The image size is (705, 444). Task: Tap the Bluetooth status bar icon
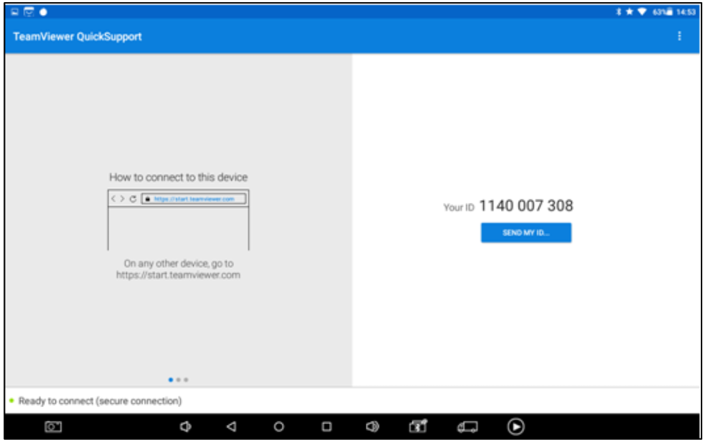619,12
